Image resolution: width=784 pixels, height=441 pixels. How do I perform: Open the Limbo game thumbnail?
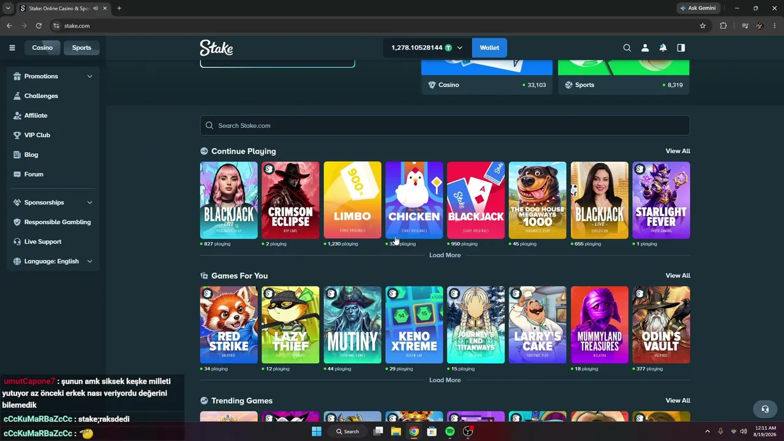click(352, 200)
